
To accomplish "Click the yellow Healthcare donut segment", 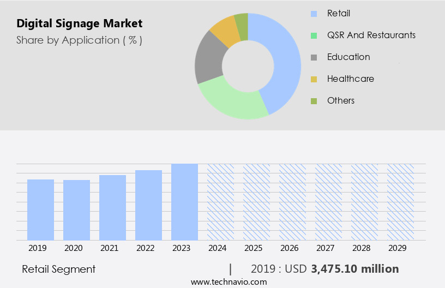I will click(x=225, y=31).
